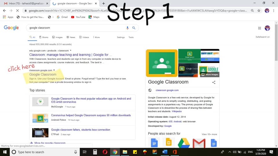Click the large Google Classroom logo image
Image resolution: width=278 pixels, height=156 pixels.
pyautogui.click(x=162, y=63)
